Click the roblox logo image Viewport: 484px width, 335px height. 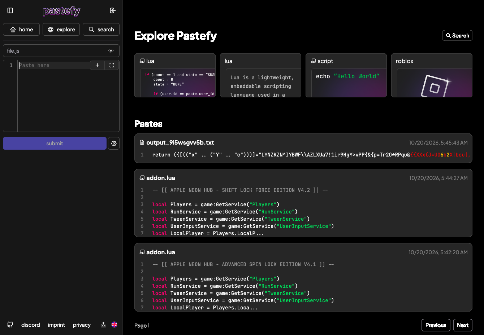[x=435, y=86]
